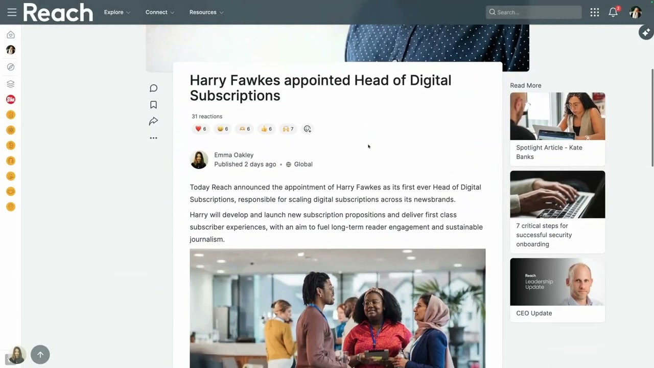Open the profile avatar in the top bar
Viewport: 654px width, 368px height.
click(x=636, y=12)
